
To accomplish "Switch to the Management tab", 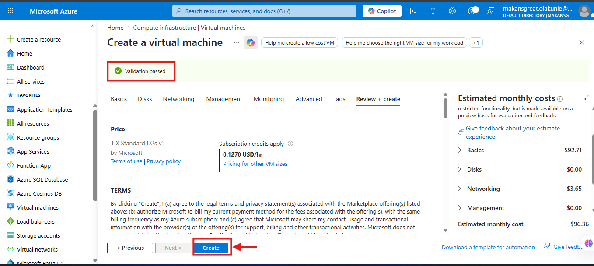I will click(224, 99).
